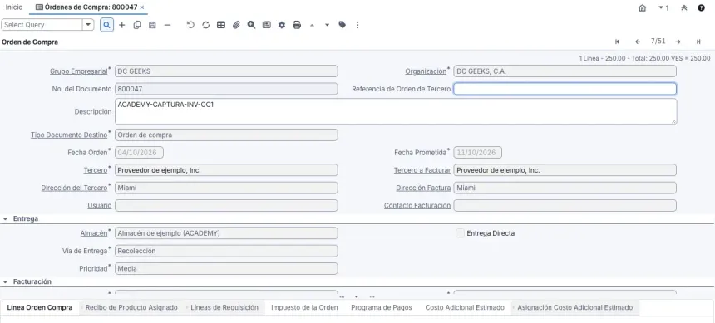Click the Zoom Across magnifier icon
This screenshot has width=715, height=323.
click(251, 25)
